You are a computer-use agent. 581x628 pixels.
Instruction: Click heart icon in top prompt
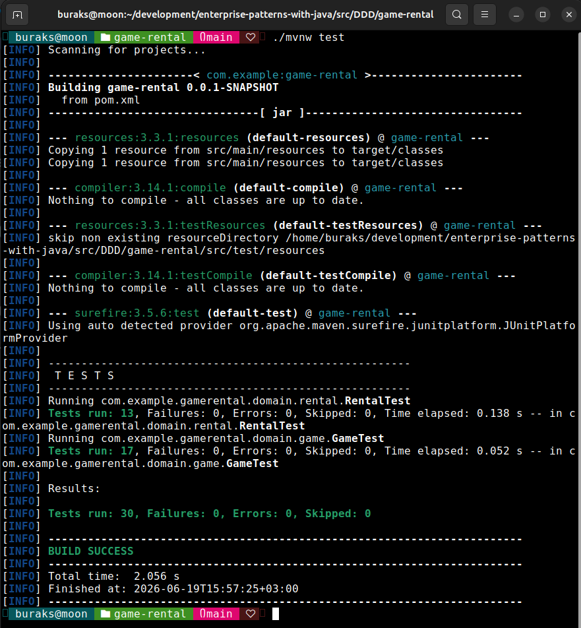point(251,37)
